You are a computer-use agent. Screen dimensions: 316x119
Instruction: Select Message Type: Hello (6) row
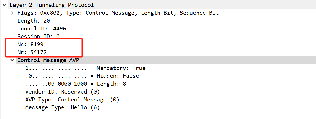coord(62,107)
